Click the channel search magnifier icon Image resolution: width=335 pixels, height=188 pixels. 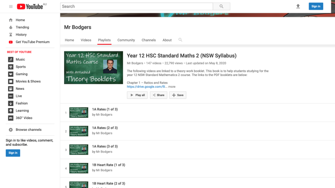point(180,40)
